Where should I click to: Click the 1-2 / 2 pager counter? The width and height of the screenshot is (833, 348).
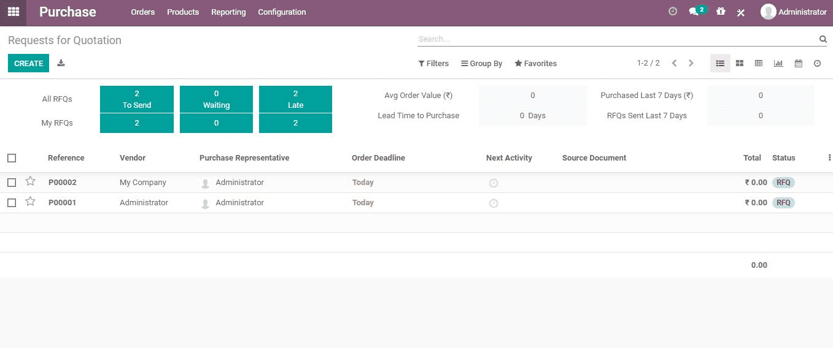pos(648,63)
